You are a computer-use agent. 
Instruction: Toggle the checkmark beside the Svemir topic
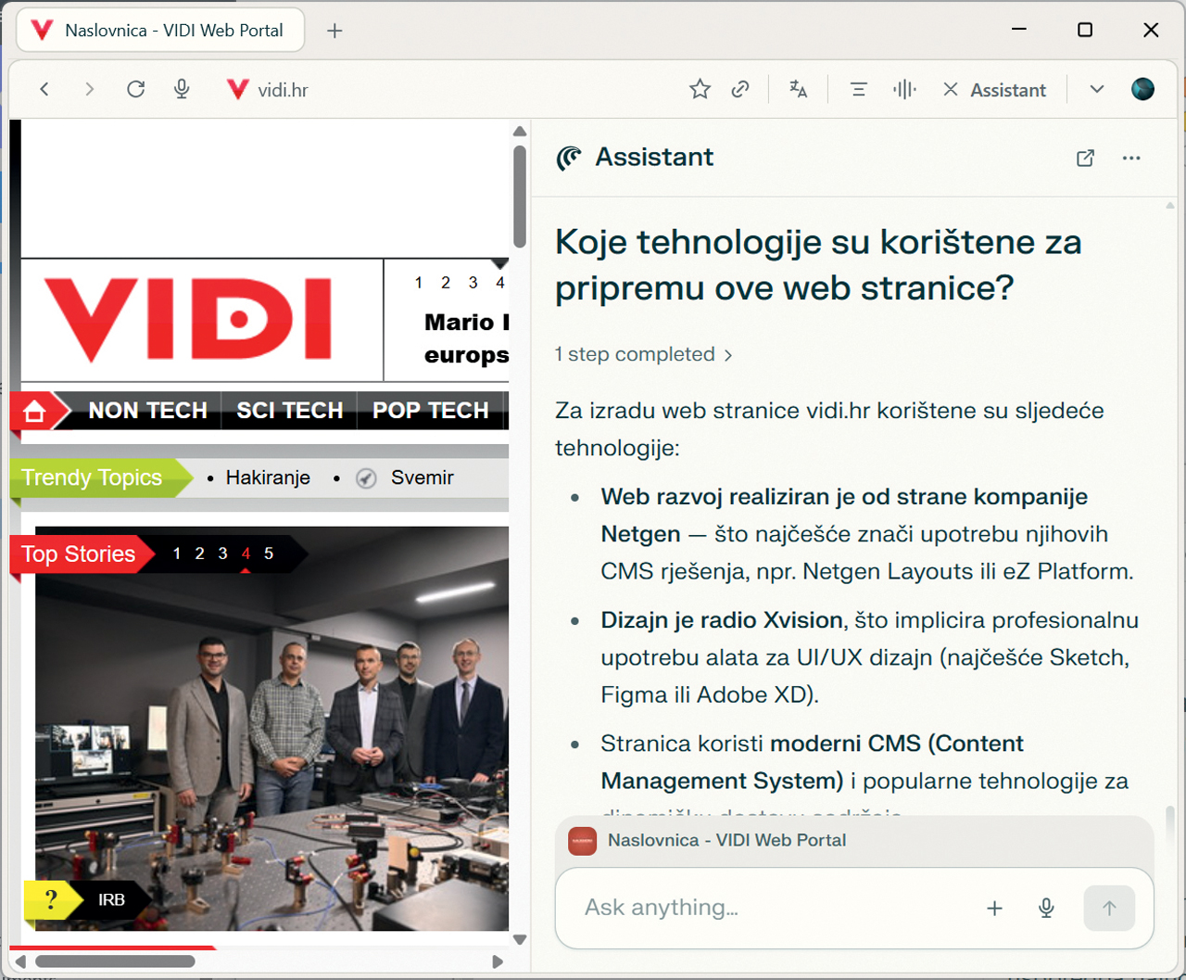(x=366, y=477)
